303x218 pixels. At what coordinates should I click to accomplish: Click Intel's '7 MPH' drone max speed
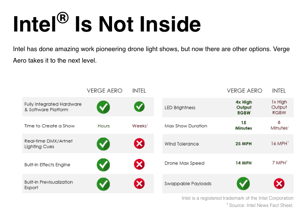point(280,163)
